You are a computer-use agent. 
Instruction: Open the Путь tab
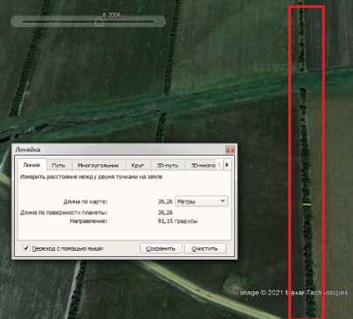[59, 165]
